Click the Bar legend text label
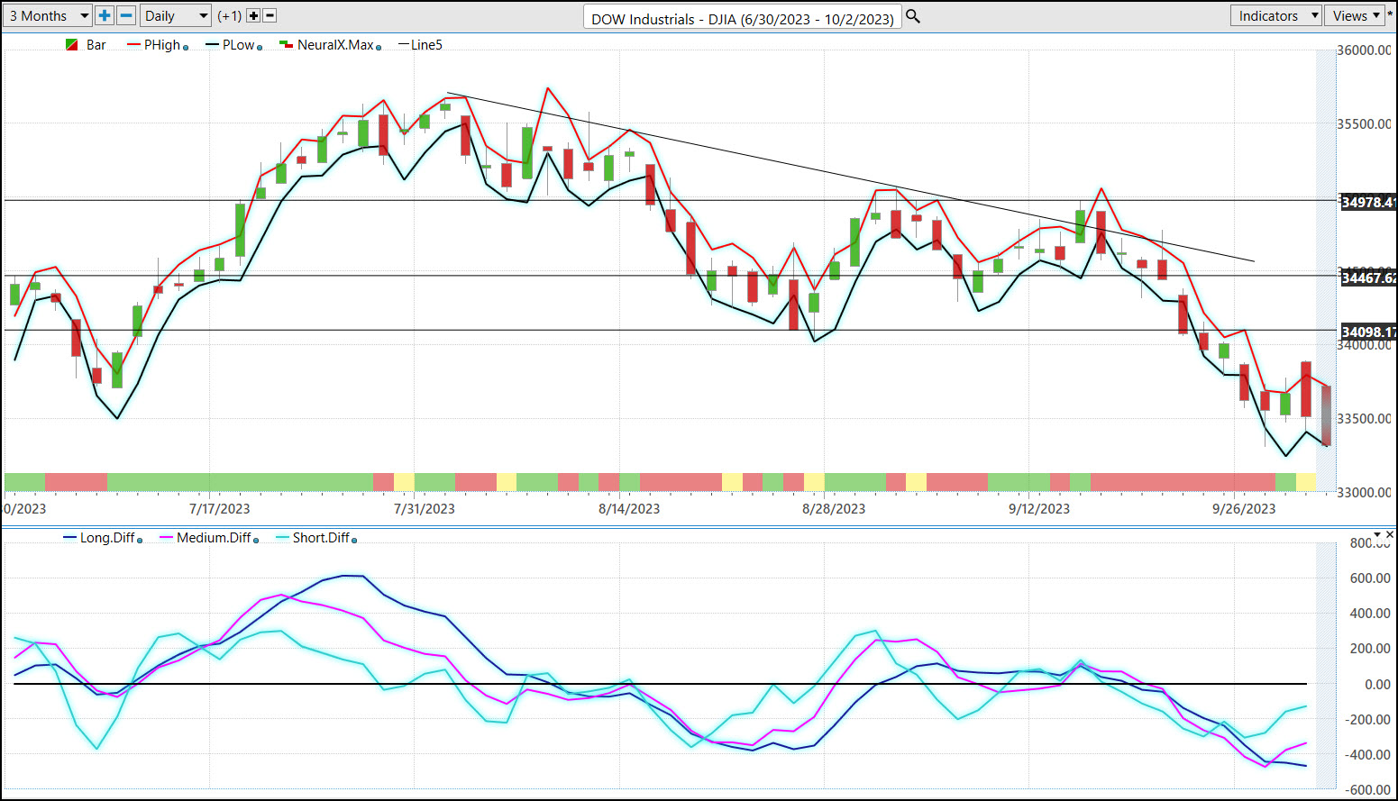The height and width of the screenshot is (801, 1398). (96, 45)
